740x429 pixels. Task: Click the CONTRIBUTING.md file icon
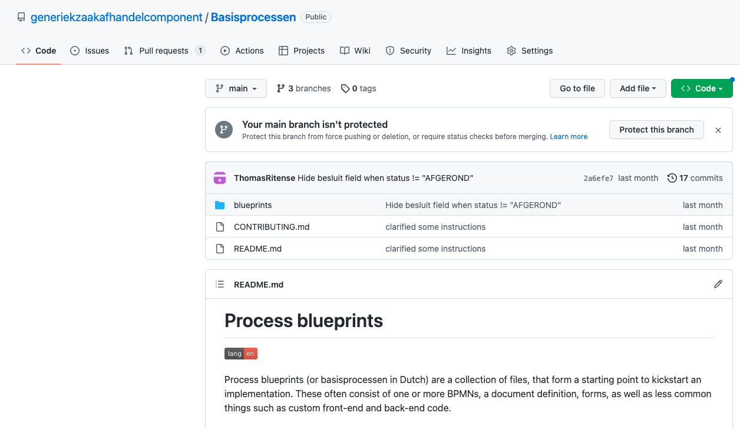220,227
